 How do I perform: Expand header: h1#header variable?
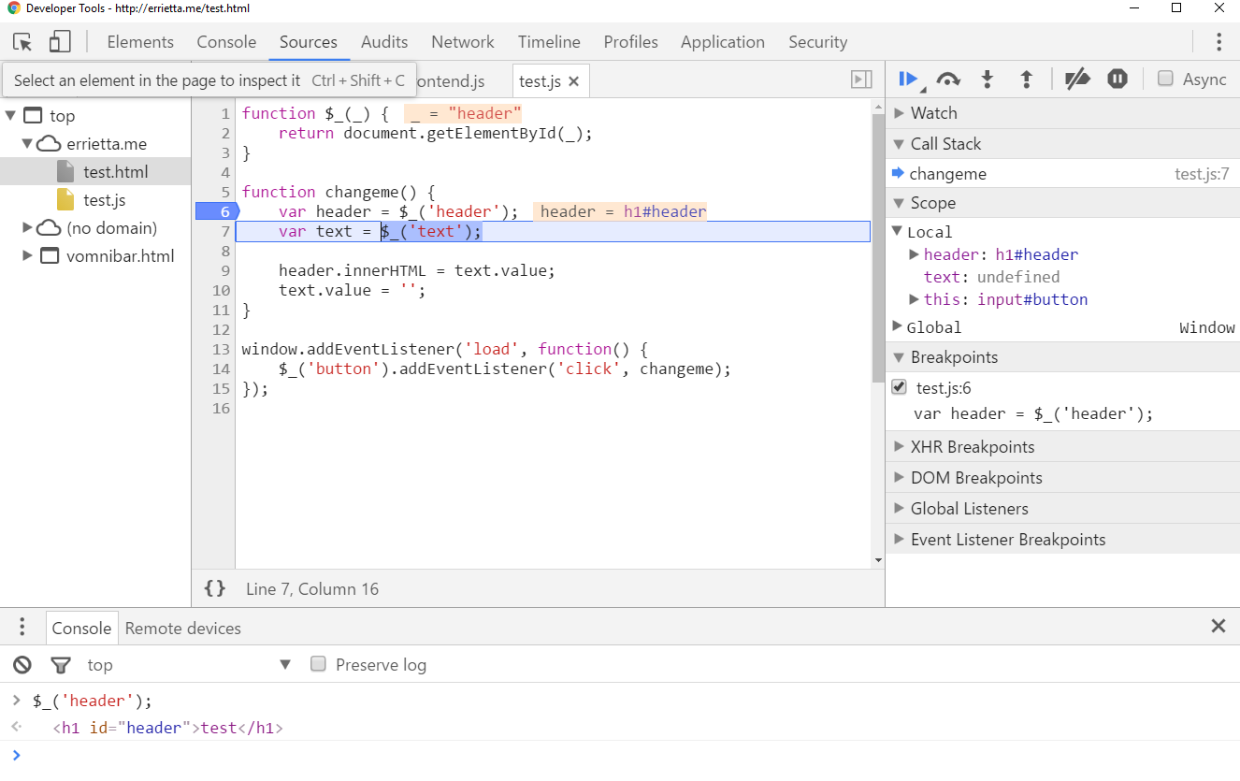[x=915, y=254]
